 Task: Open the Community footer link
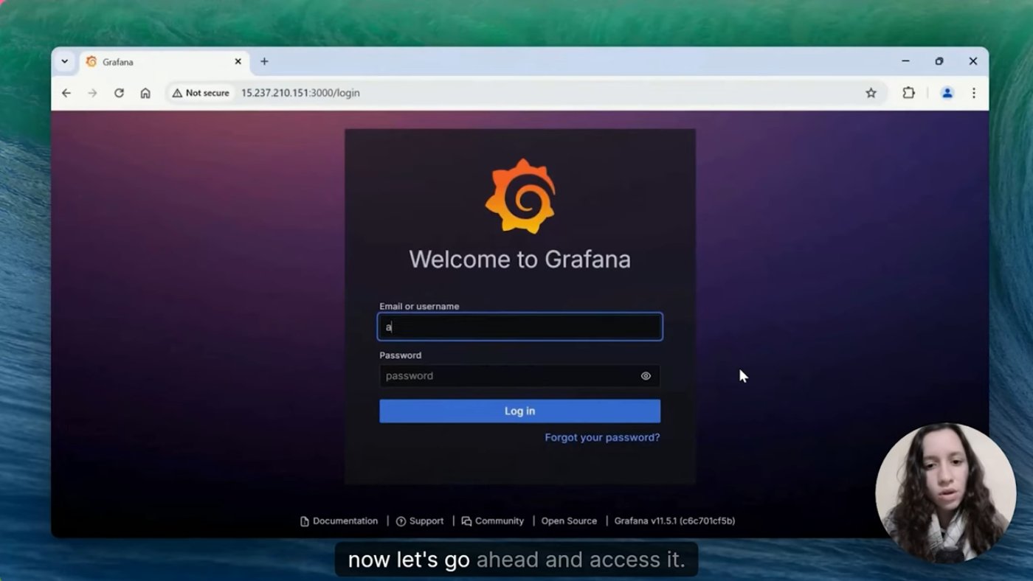coord(493,521)
